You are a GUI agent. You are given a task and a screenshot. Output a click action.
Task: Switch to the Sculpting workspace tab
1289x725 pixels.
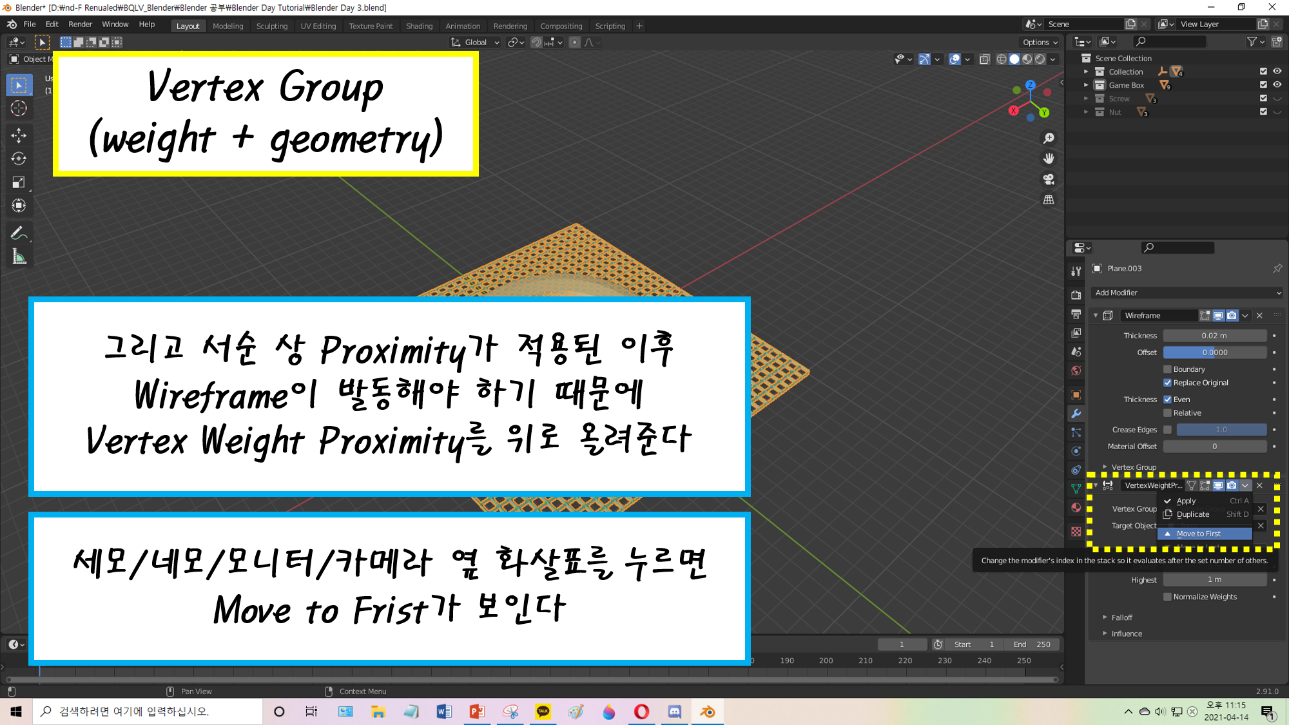(271, 26)
